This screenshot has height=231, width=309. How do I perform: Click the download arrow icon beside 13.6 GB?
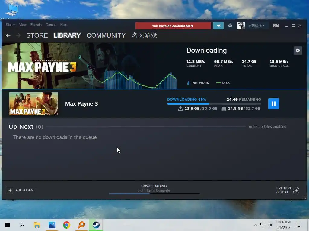180,108
